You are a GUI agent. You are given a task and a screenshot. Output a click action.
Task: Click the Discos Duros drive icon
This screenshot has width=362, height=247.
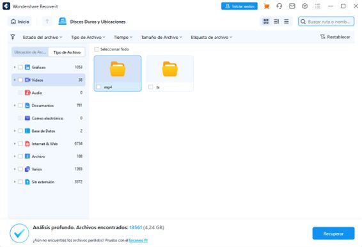click(x=62, y=22)
